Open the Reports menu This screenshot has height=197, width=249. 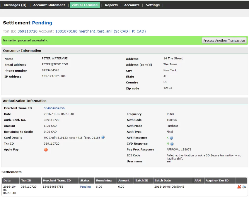[111, 5]
